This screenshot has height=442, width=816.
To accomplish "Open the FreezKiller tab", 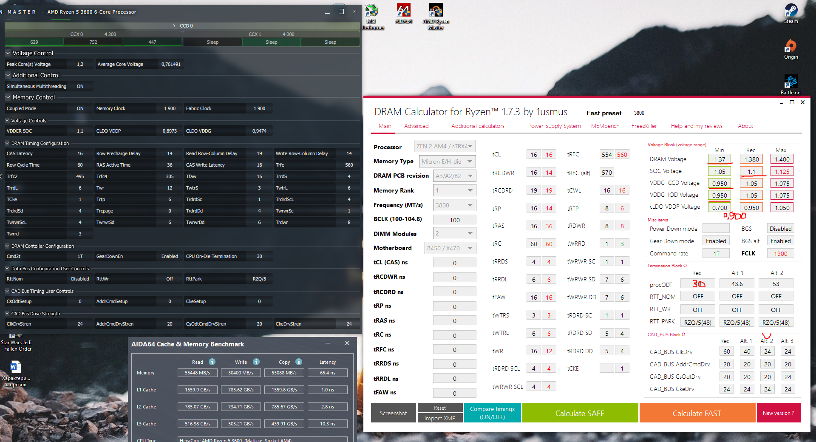I will click(x=644, y=126).
